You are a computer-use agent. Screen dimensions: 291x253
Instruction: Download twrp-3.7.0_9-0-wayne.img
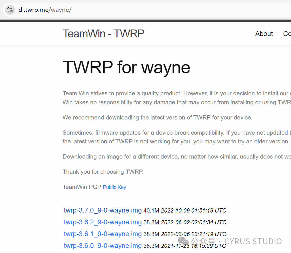(103, 210)
